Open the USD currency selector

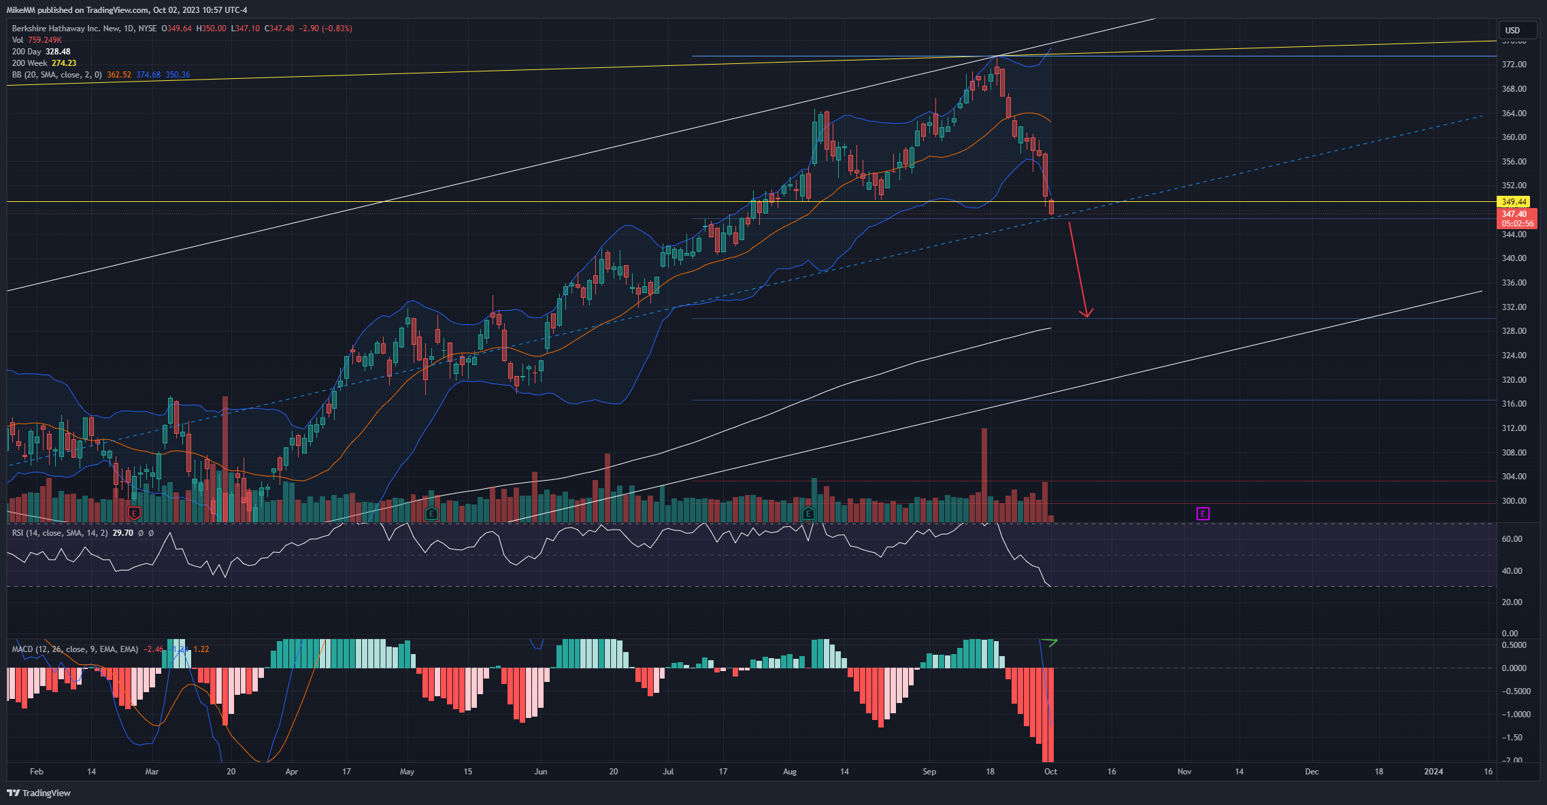[1518, 30]
